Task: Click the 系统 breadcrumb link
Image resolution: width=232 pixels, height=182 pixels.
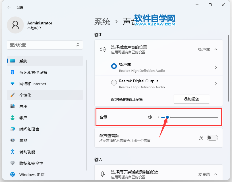Action: 102,22
